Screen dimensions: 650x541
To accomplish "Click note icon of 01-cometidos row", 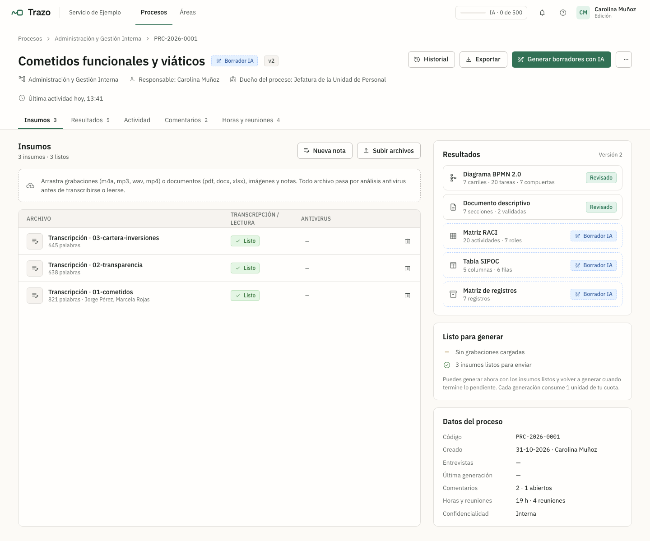I will click(35, 296).
